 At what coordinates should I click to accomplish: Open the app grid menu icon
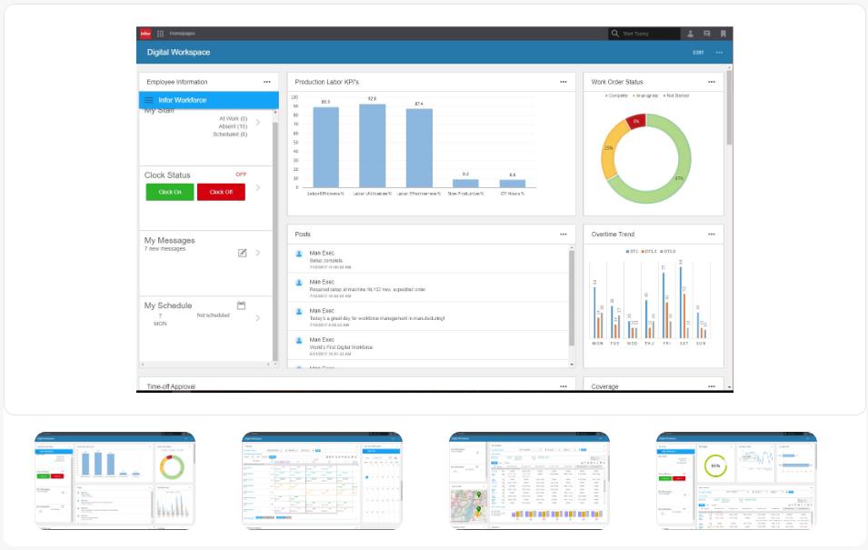point(161,34)
